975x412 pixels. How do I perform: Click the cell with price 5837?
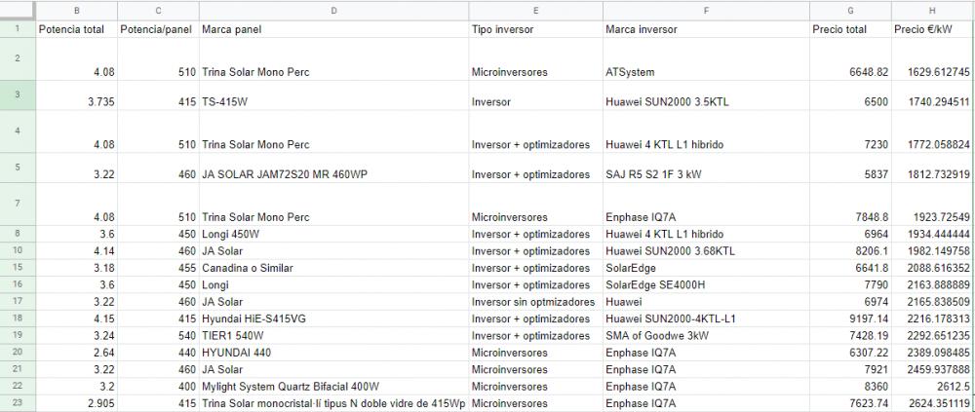point(850,168)
